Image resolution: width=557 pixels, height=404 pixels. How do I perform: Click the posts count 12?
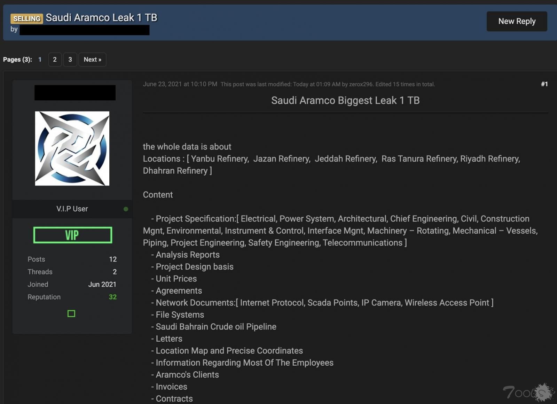112,259
